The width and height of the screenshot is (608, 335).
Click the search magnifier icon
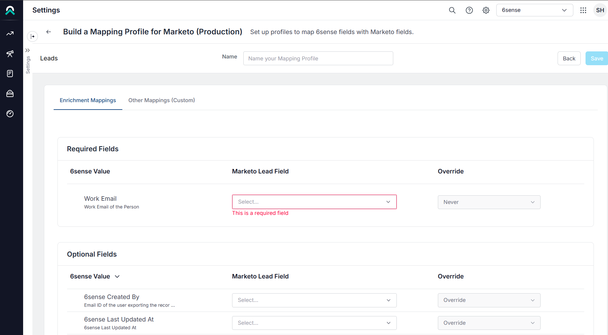452,10
